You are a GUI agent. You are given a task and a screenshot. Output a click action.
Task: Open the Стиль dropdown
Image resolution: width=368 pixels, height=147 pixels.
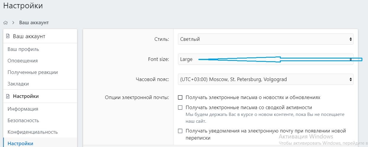coord(265,39)
